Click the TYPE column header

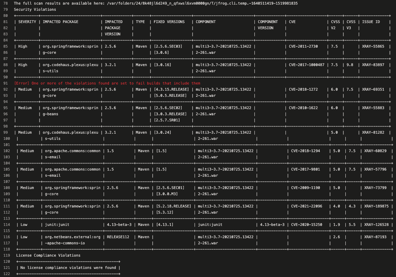point(140,22)
